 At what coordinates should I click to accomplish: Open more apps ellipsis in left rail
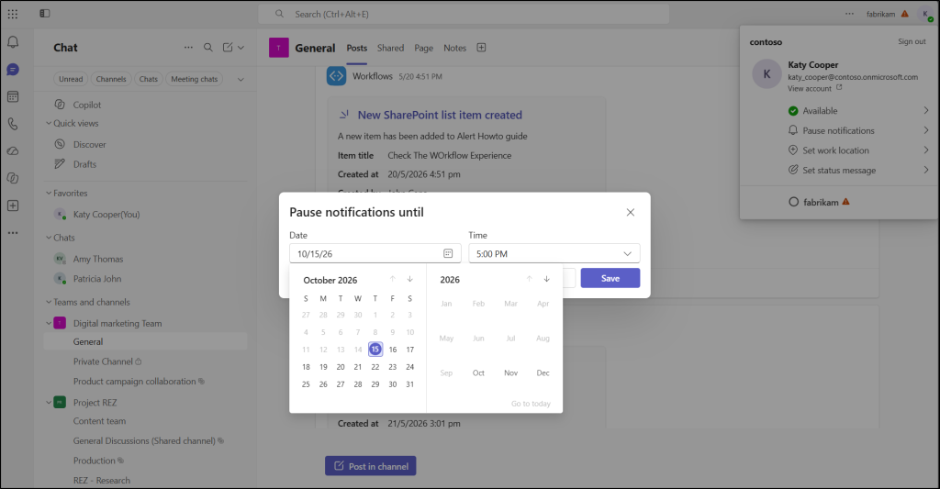pos(13,232)
